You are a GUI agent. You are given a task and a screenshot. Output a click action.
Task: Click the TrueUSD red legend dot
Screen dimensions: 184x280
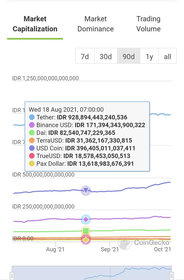(32, 156)
